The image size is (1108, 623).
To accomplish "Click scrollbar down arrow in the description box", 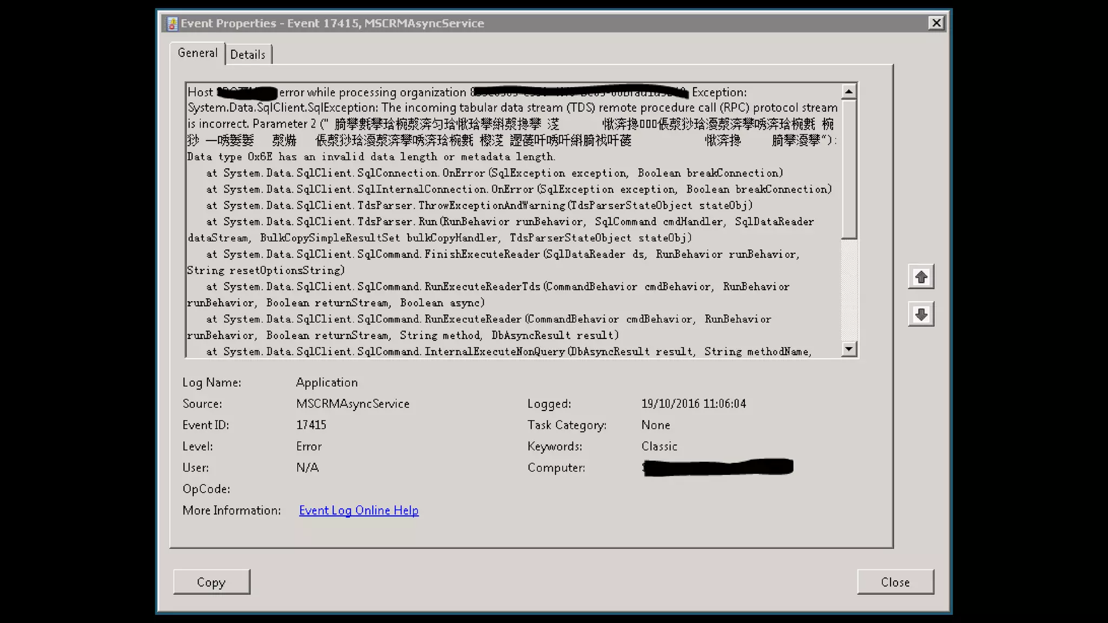I will [x=849, y=349].
